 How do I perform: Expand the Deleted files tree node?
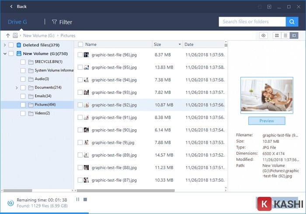(5, 45)
